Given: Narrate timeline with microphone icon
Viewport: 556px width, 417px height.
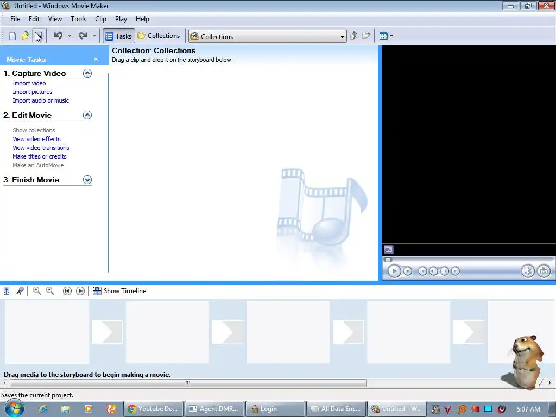Looking at the screenshot, I should [20, 291].
